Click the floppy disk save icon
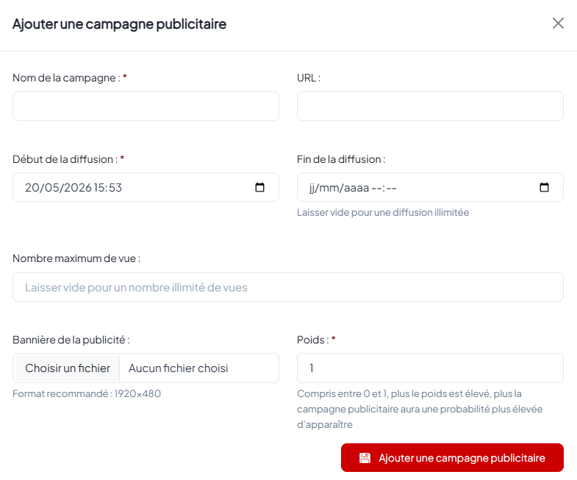Image resolution: width=577 pixels, height=480 pixels. pos(365,458)
